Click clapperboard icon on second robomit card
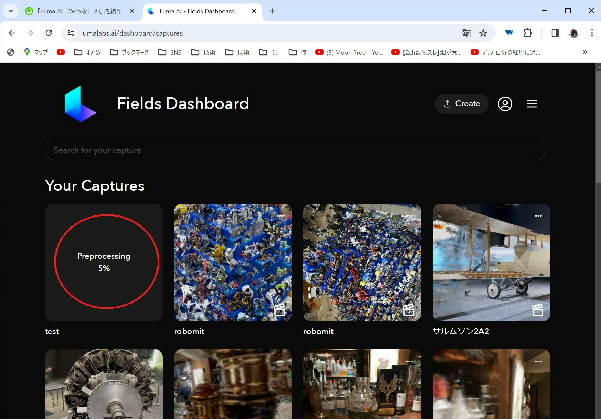601x419 pixels. pos(409,310)
